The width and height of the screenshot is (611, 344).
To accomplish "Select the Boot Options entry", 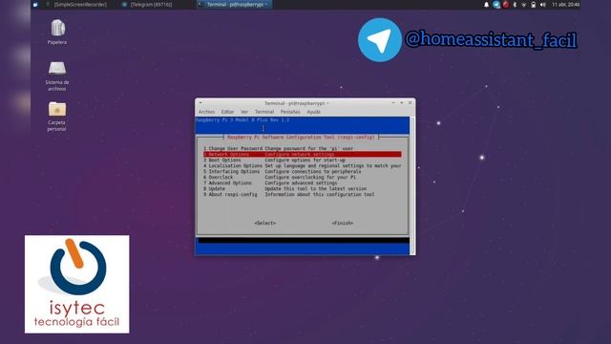I will [x=302, y=160].
